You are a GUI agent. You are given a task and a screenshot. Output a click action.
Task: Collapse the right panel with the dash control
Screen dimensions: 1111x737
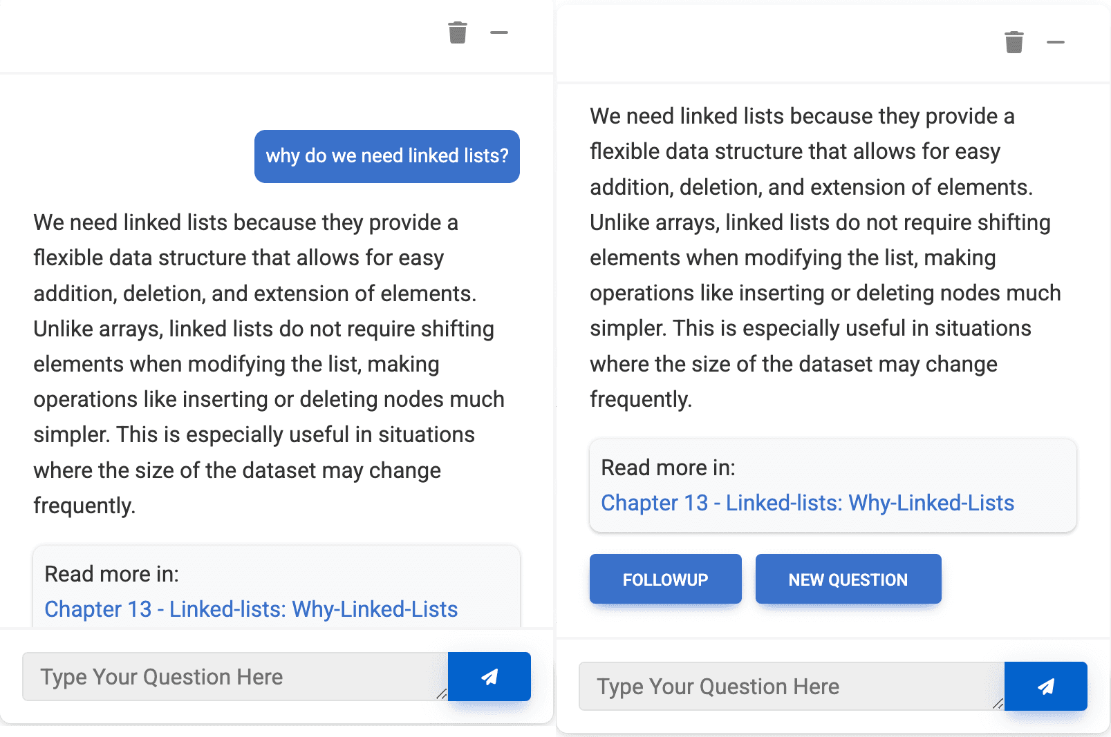[x=1056, y=42]
